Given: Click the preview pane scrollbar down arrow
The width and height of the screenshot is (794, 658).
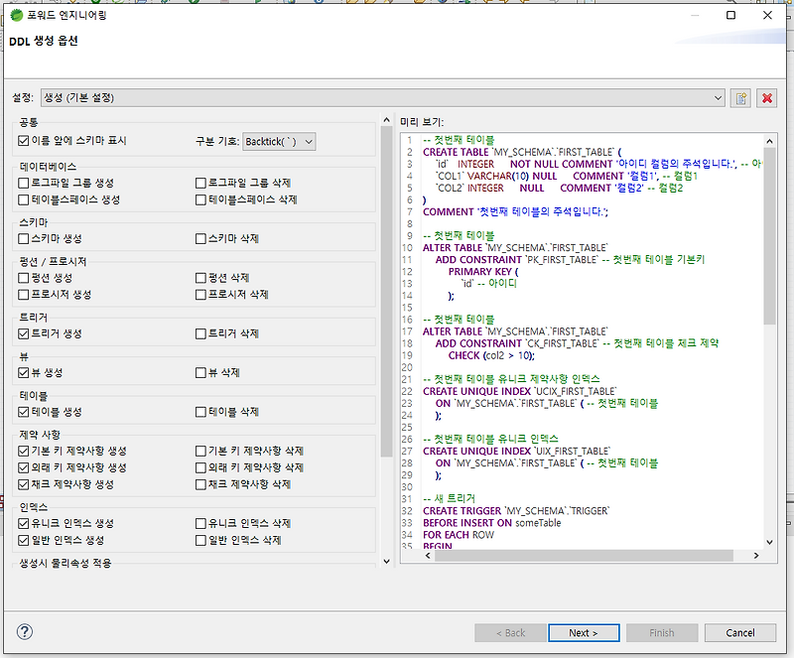Looking at the screenshot, I should coord(769,542).
